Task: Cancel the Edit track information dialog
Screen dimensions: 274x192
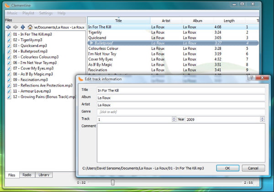Action: click(x=253, y=168)
